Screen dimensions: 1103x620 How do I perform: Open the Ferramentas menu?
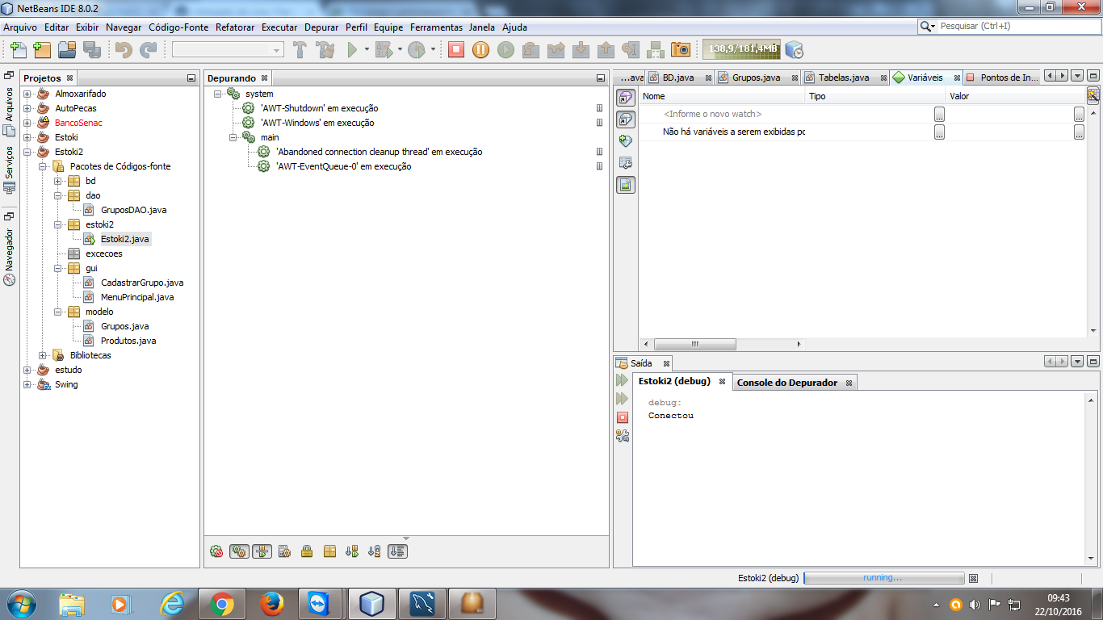coord(436,27)
